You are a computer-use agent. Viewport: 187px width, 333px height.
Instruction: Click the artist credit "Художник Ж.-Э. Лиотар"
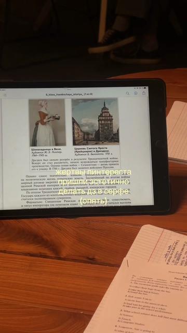pyautogui.click(x=47, y=152)
